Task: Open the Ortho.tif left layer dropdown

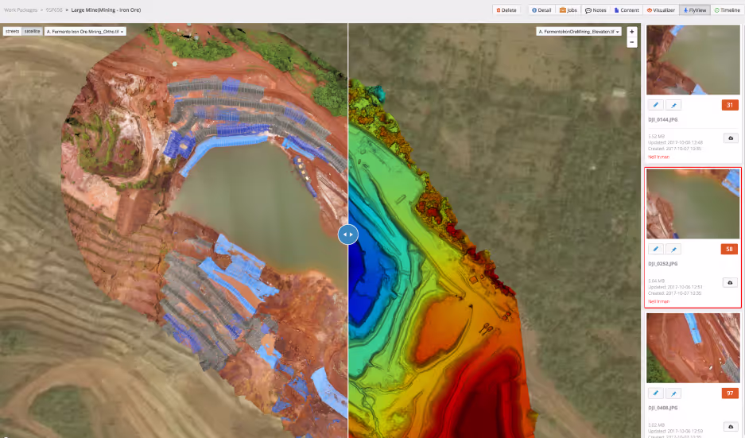Action: [x=85, y=31]
